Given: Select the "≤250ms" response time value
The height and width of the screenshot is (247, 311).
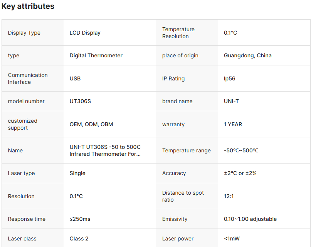Looking at the screenshot, I should [80, 219].
